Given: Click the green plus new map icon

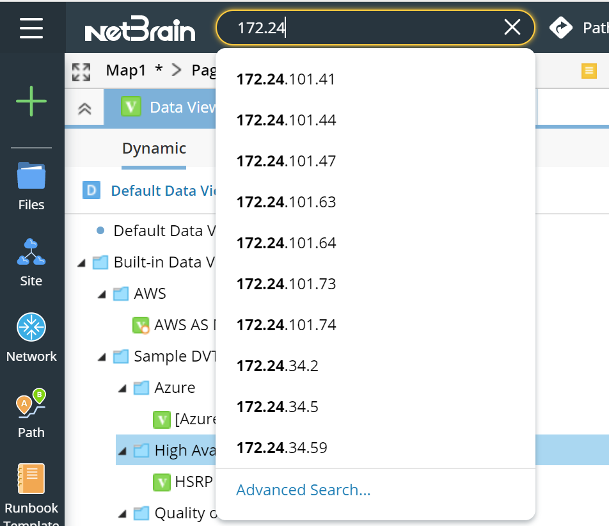Looking at the screenshot, I should point(31,101).
